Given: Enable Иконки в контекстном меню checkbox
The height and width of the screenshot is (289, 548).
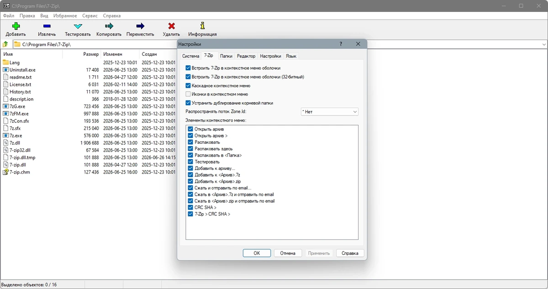Looking at the screenshot, I should 188,94.
